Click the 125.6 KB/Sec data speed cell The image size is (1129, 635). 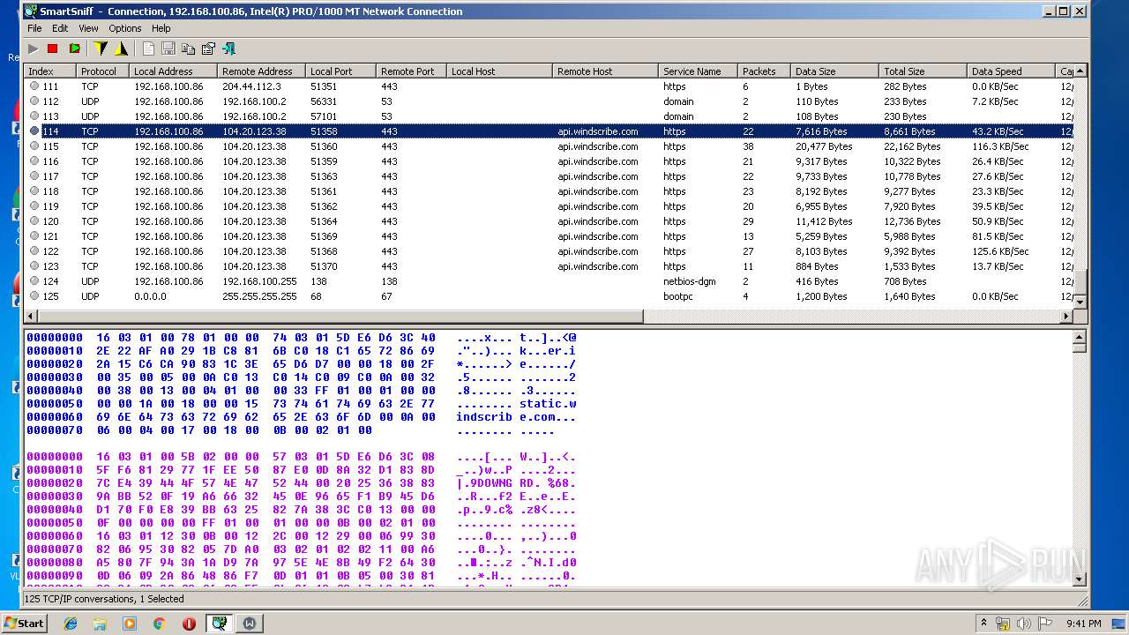pyautogui.click(x=1000, y=251)
